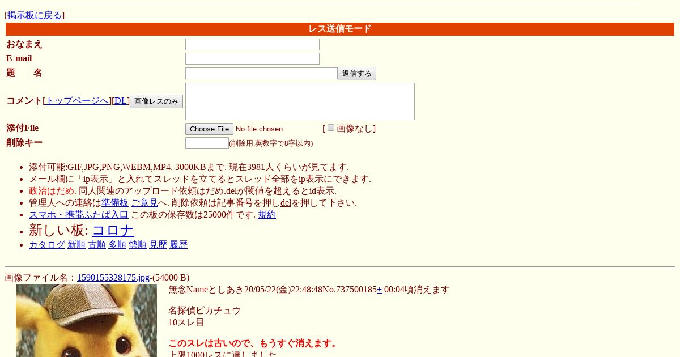Open the 履歴 history link
The image size is (680, 357).
coord(178,245)
